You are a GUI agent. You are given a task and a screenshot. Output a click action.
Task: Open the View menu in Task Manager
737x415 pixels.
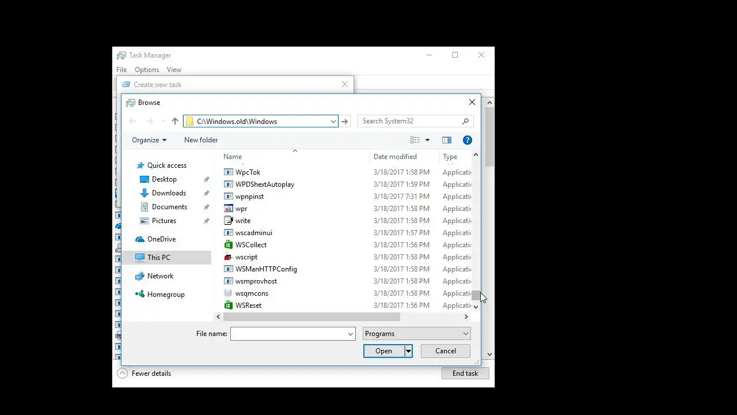pyautogui.click(x=174, y=70)
